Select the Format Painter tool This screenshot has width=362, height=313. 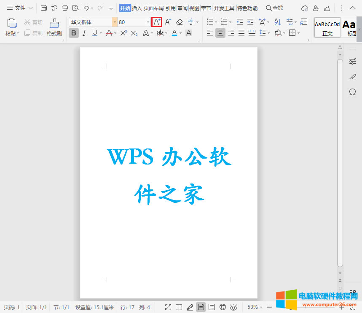click(54, 27)
